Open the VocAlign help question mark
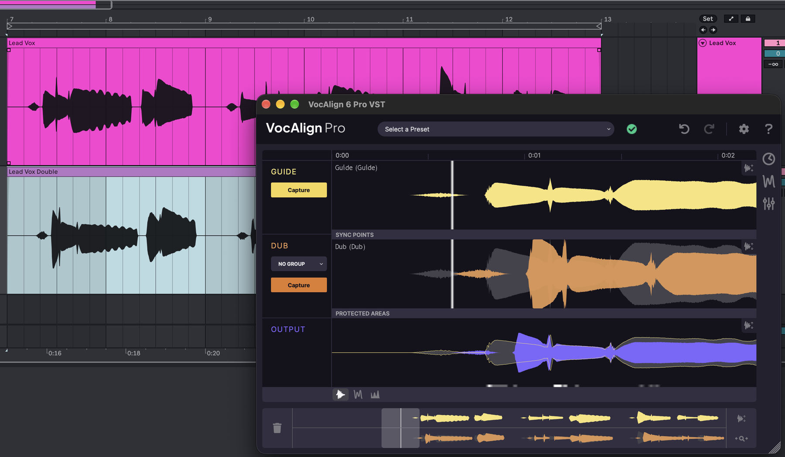The width and height of the screenshot is (785, 457). pos(768,129)
